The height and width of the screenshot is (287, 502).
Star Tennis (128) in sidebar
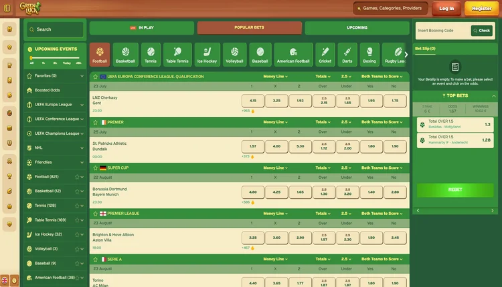point(77,206)
